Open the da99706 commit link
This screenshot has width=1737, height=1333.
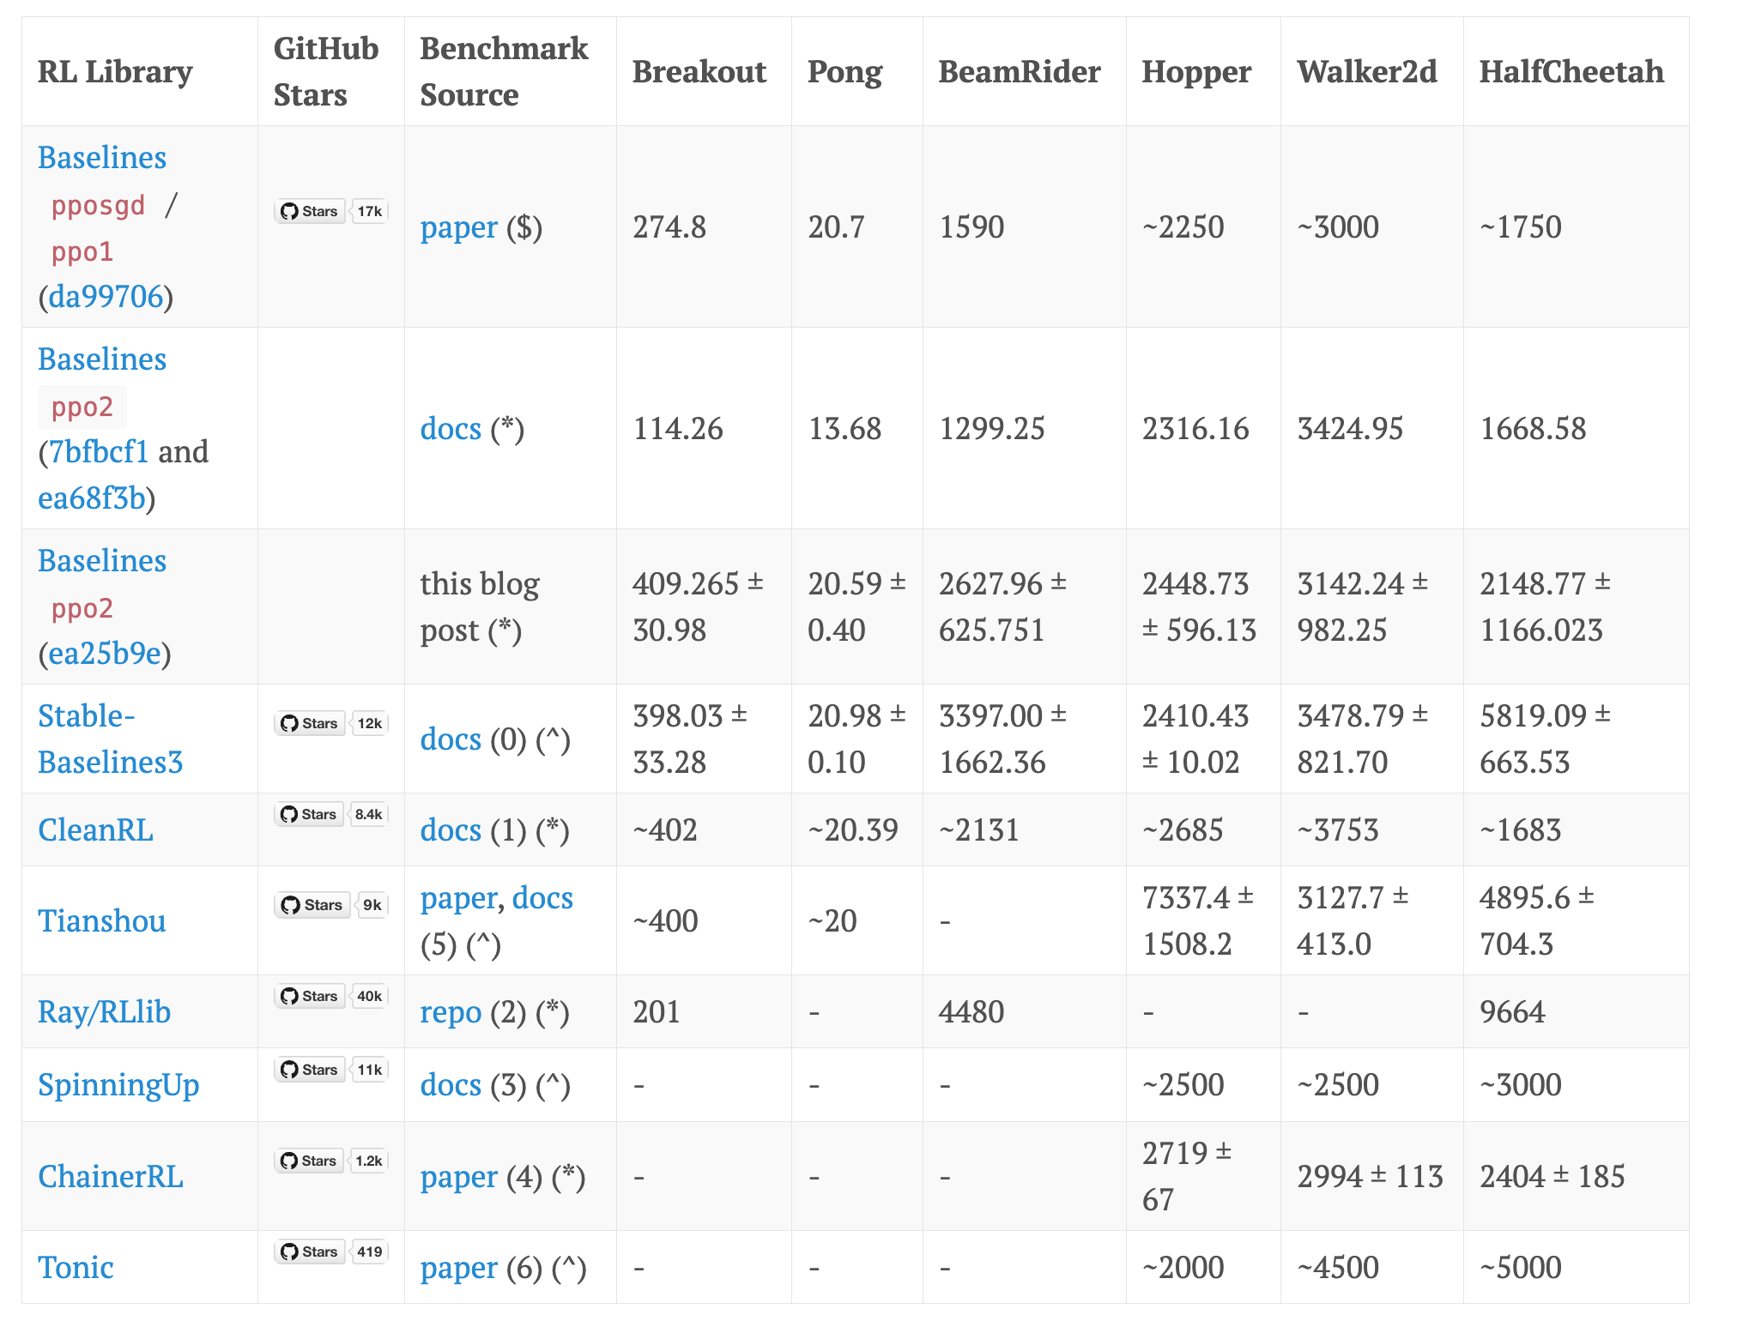[x=106, y=297]
